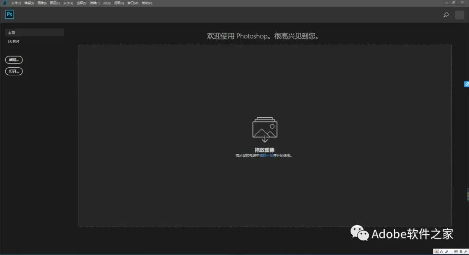Click the 拖放图像 heading text
469x255 pixels.
coord(264,150)
